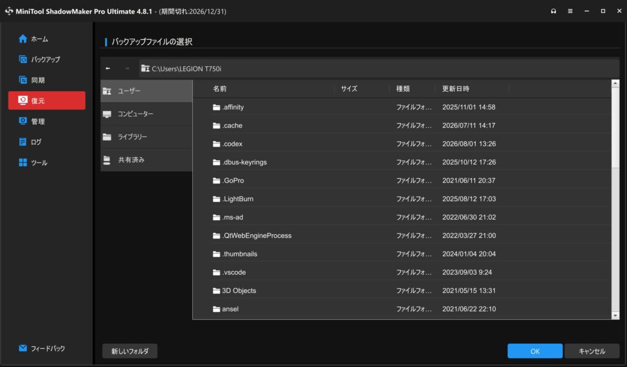Select the date 2026/08/01 13:26

[x=468, y=144]
